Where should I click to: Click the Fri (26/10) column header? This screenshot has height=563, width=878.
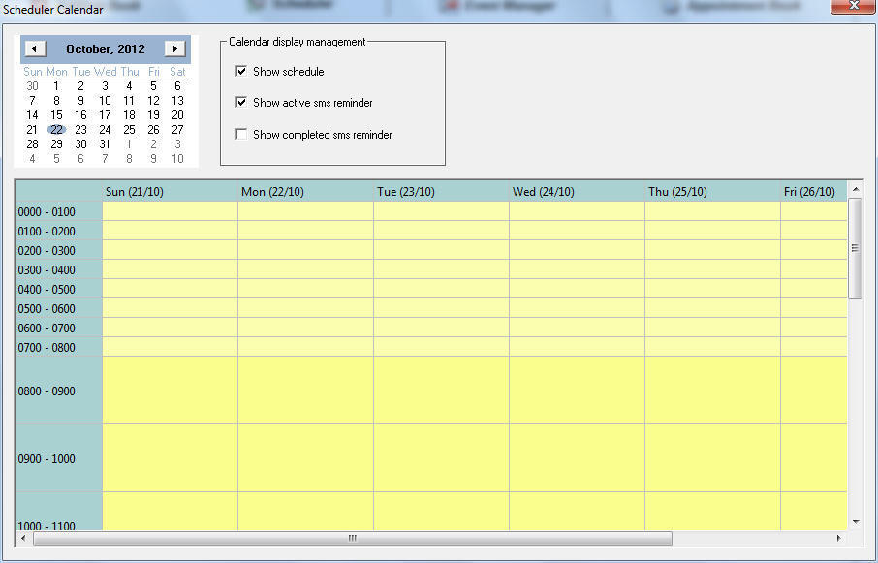coord(814,192)
